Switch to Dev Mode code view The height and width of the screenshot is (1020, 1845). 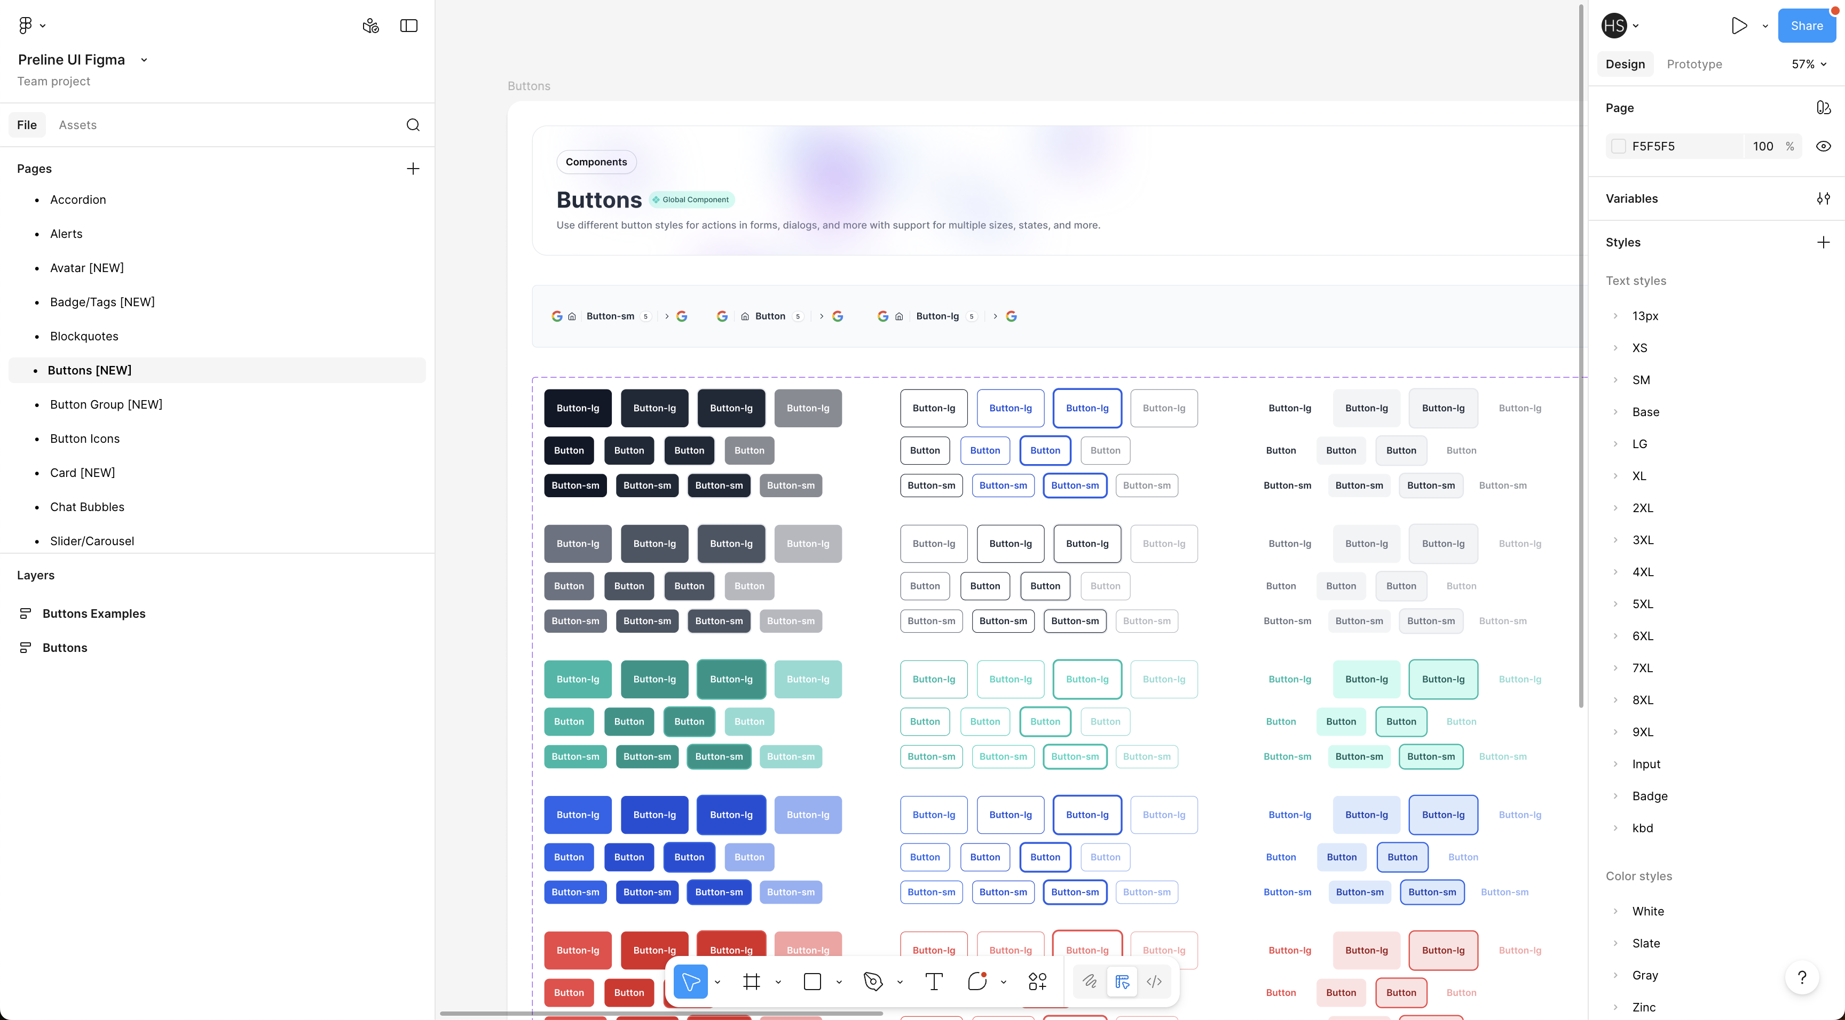(1154, 982)
